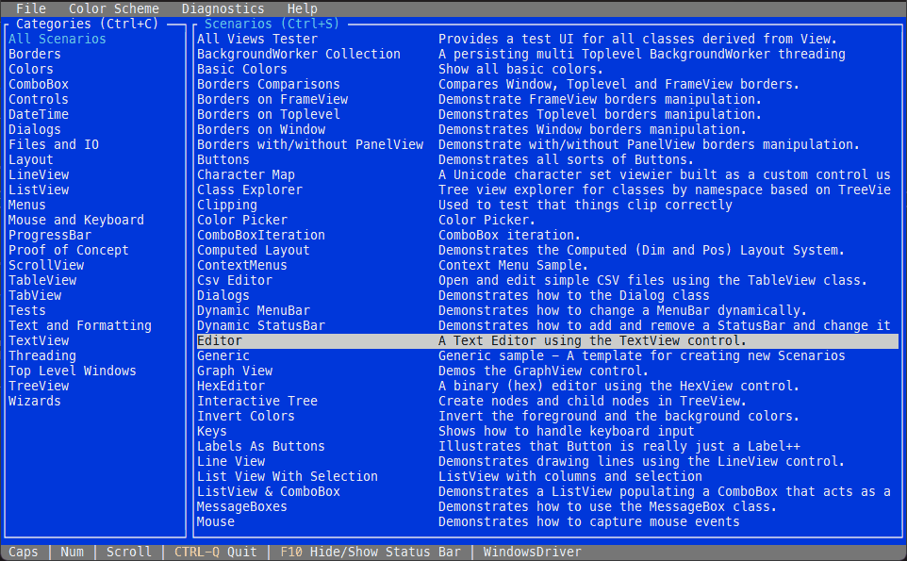Select the Interactive Tree scenario
The width and height of the screenshot is (907, 561).
click(257, 400)
